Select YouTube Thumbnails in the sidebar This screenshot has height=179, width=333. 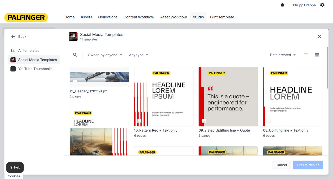pyautogui.click(x=35, y=69)
